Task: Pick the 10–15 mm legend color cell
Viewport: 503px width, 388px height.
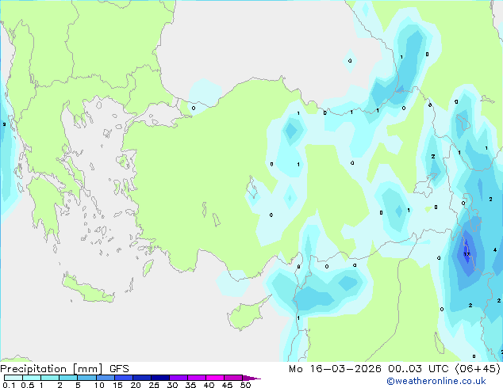Action: pos(106,378)
